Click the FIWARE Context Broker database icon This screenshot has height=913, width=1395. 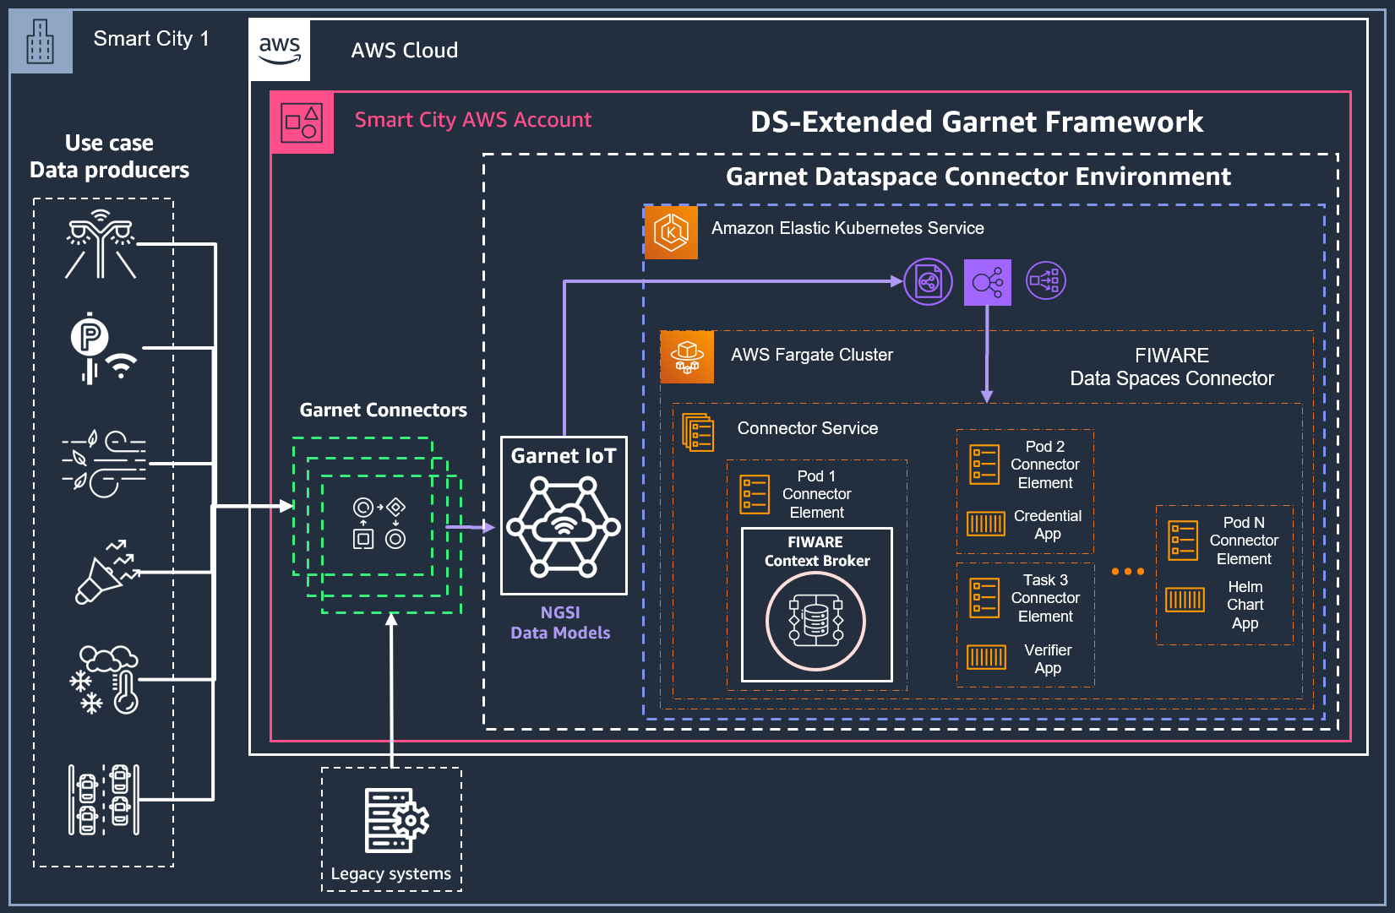[x=815, y=621]
